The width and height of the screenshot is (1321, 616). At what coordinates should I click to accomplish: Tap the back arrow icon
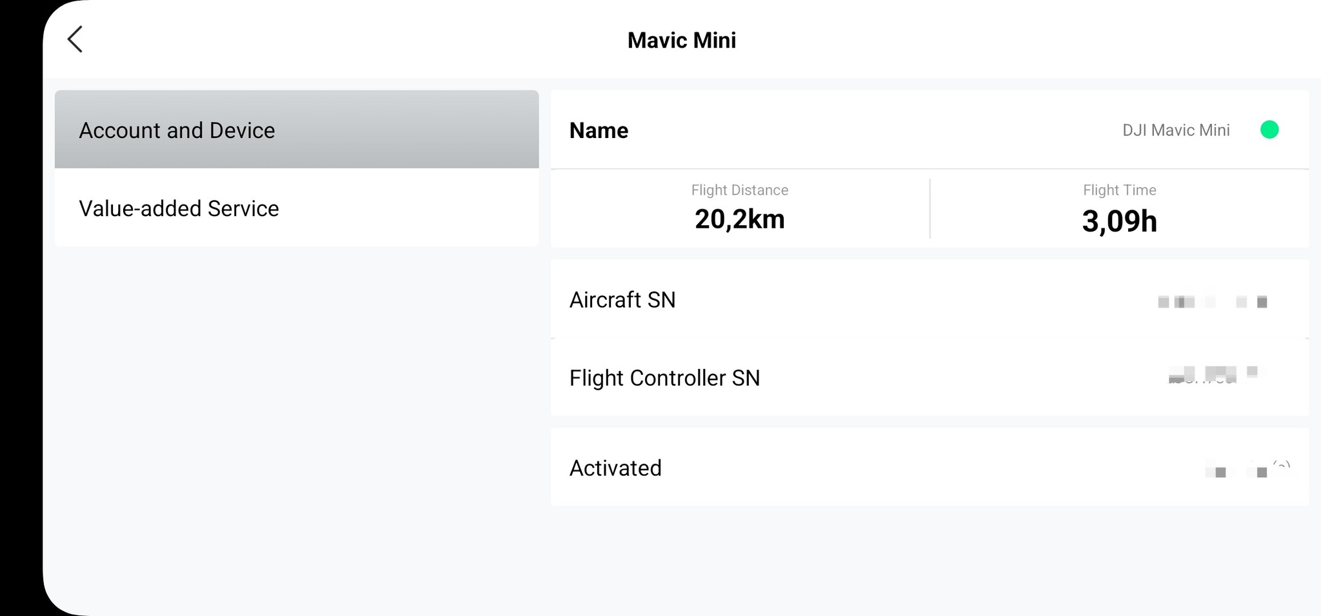tap(75, 39)
